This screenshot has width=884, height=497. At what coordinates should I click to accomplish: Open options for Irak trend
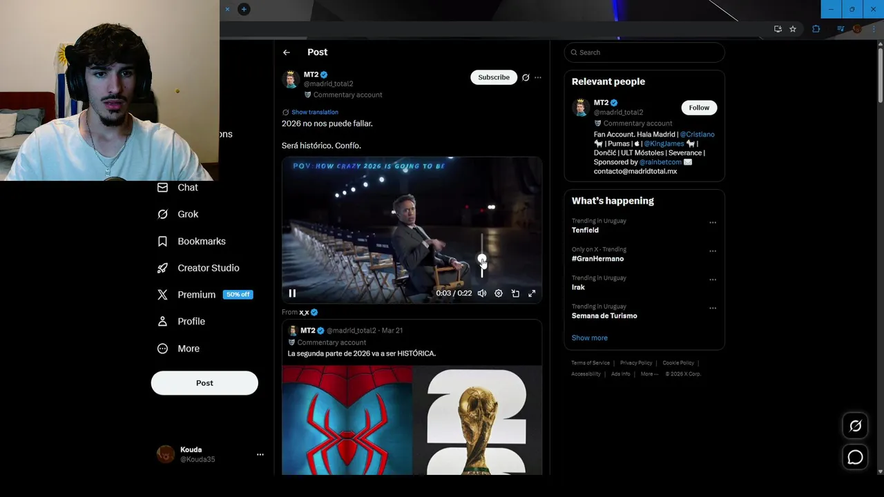[x=713, y=280]
